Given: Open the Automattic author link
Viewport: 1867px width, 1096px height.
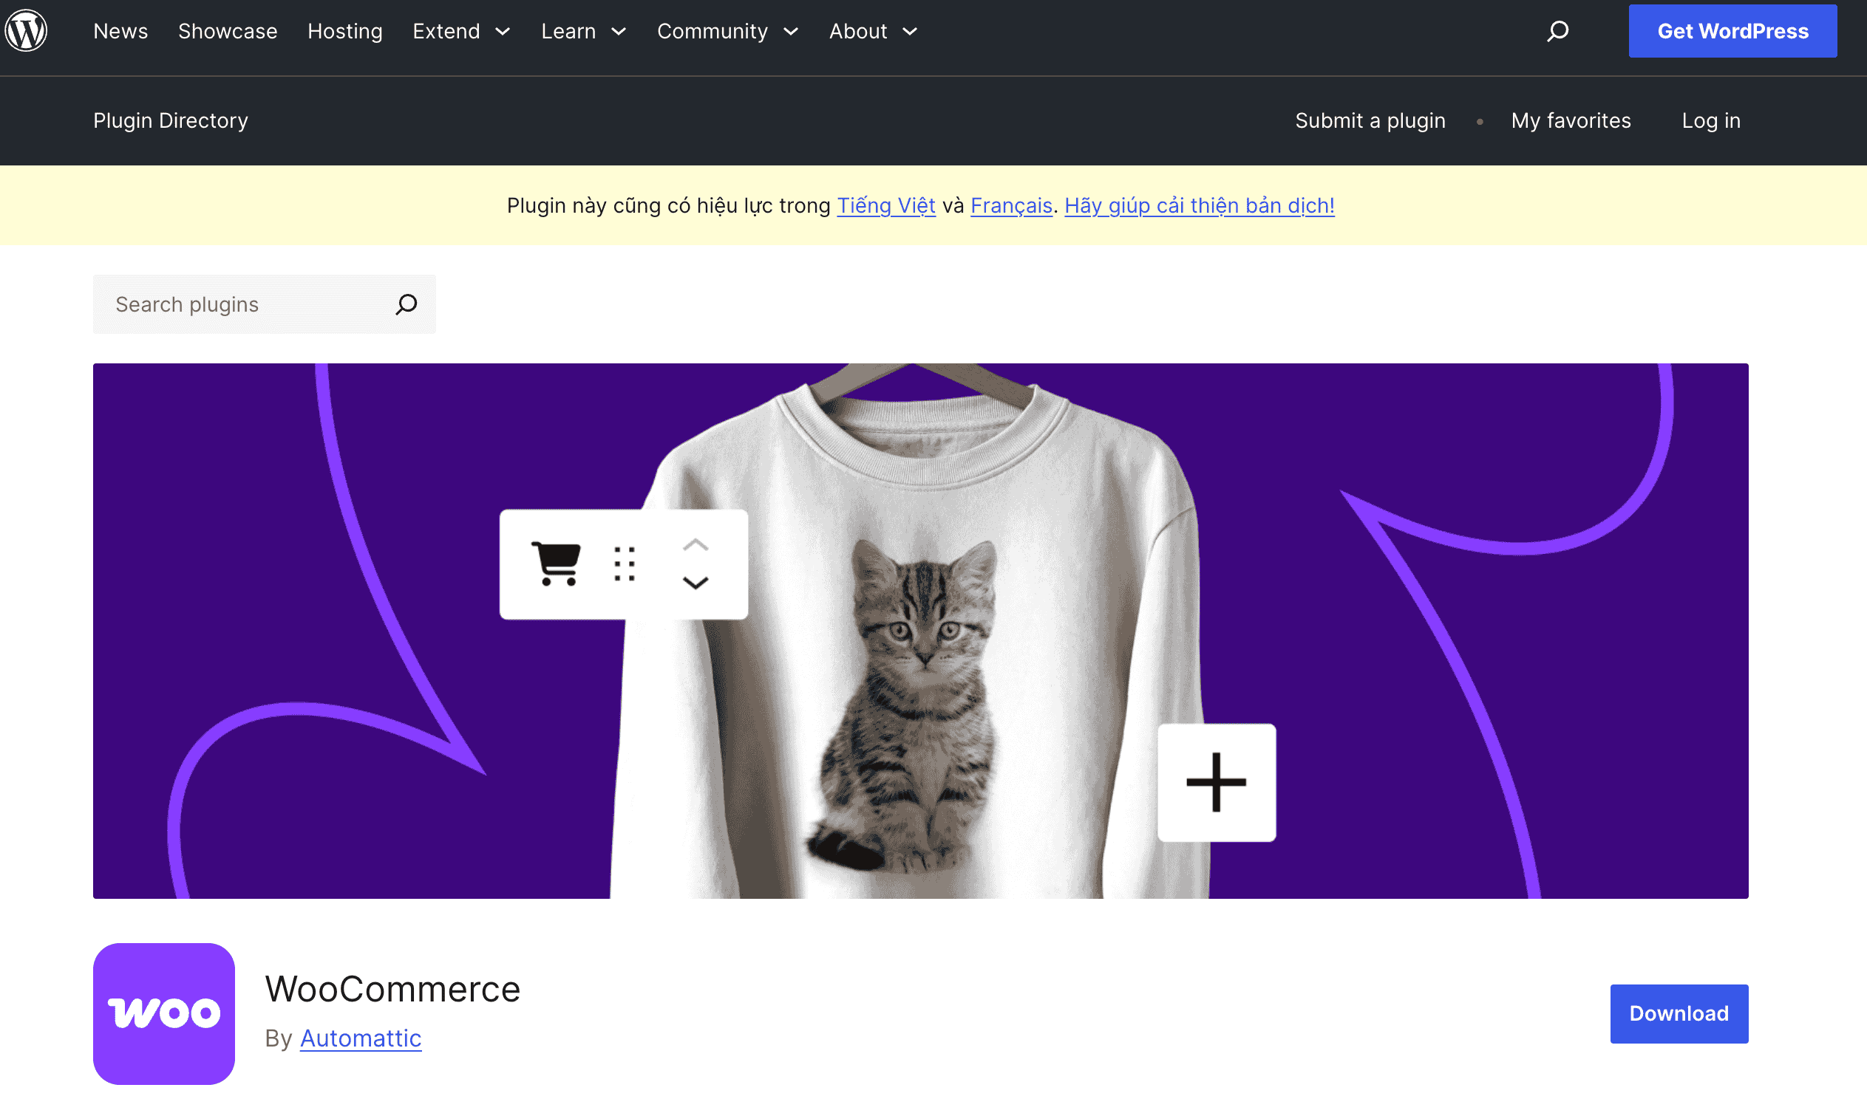Looking at the screenshot, I should (360, 1038).
